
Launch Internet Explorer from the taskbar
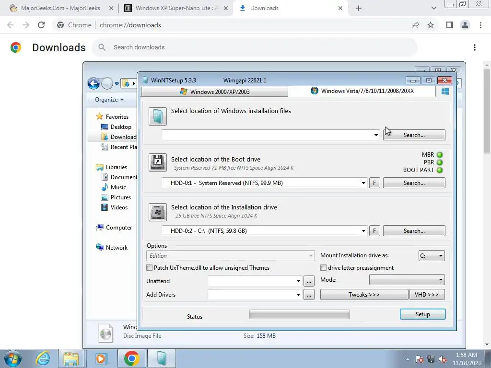click(43, 358)
